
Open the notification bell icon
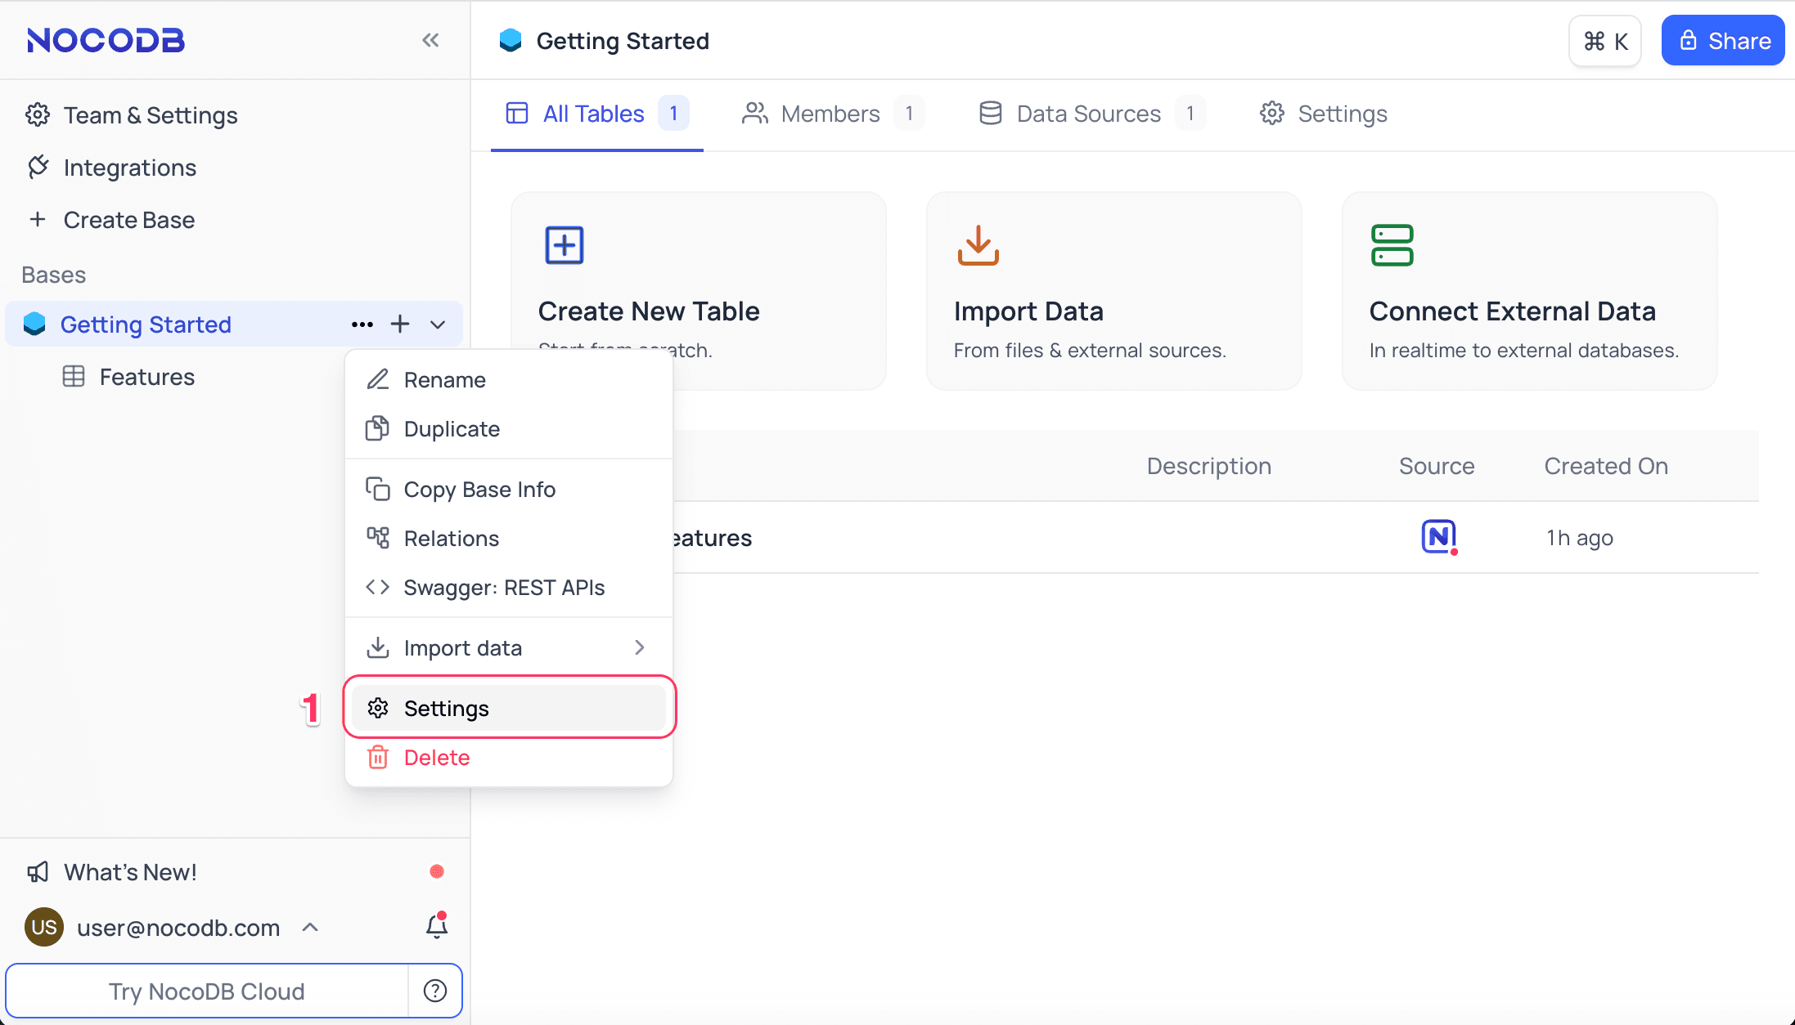click(434, 926)
